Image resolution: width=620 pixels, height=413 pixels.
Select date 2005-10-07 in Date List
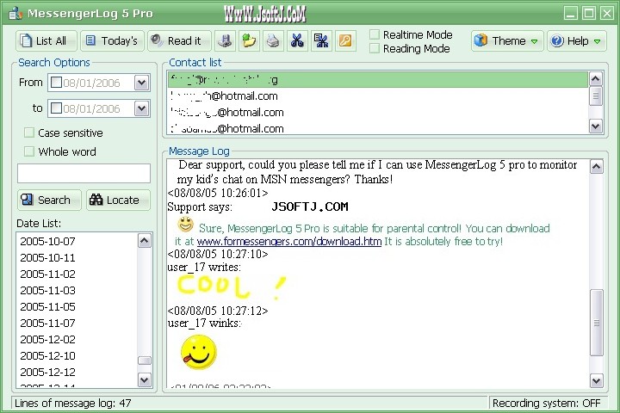click(77, 241)
